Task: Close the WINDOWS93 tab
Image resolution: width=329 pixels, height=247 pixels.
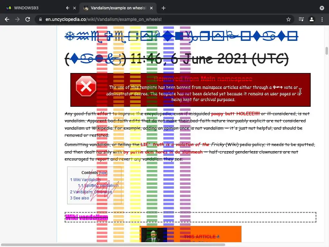Action: pyautogui.click(x=75, y=8)
